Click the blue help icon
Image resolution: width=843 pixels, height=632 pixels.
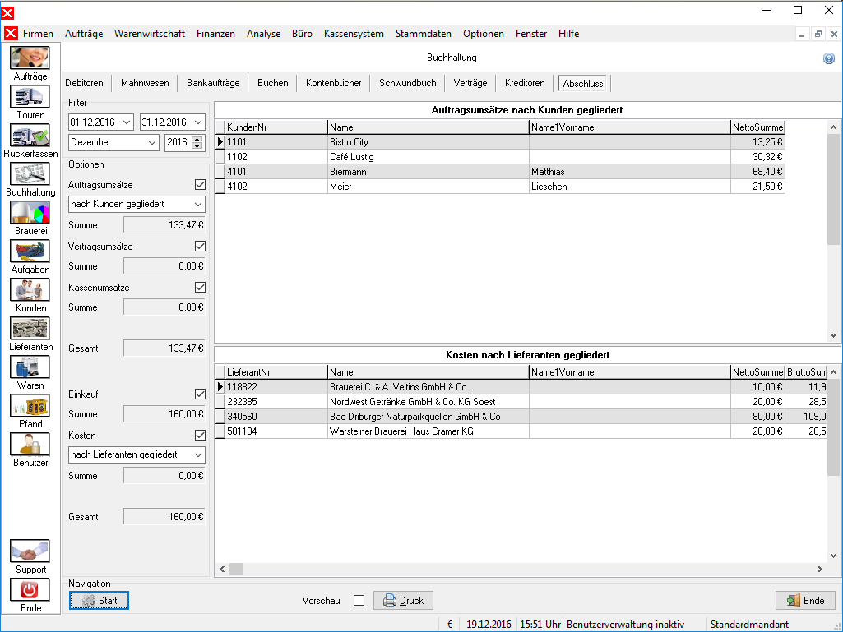click(829, 58)
